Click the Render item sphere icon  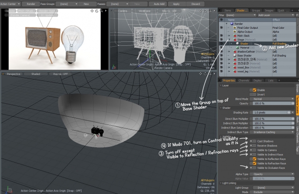(x=232, y=24)
